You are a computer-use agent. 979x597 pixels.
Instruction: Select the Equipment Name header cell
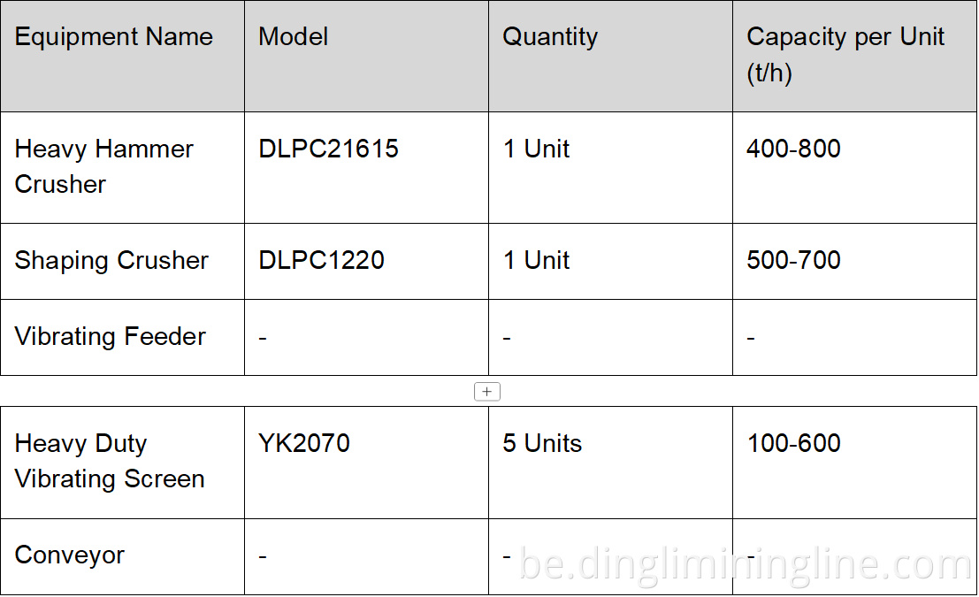(x=122, y=56)
